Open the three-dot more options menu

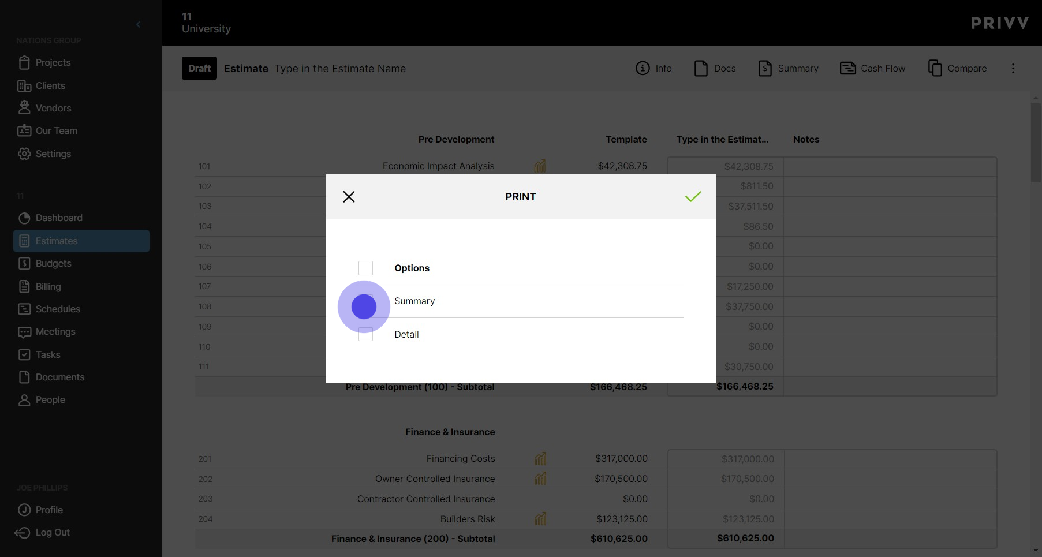click(x=1013, y=68)
